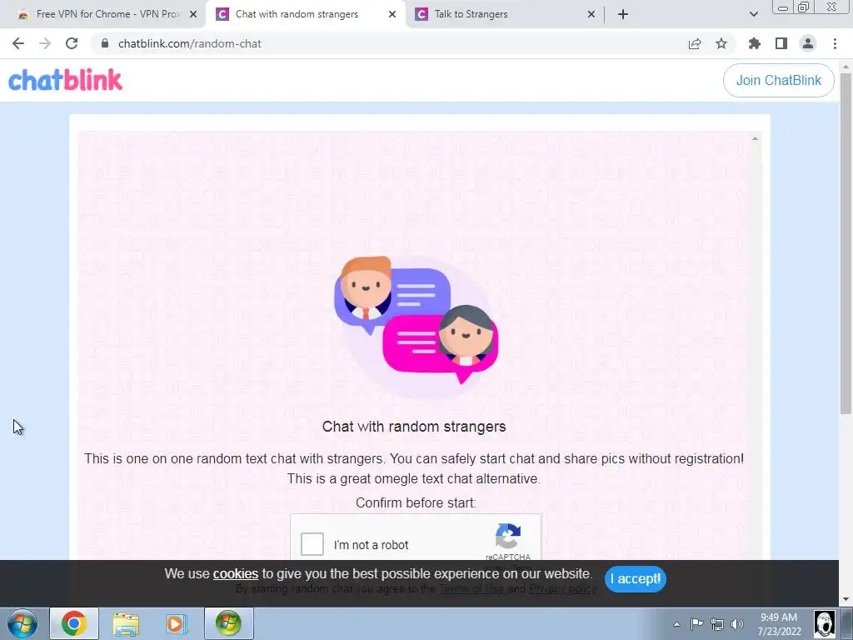Screen dimensions: 853x640
Task: Open the Chrome three-dot menu
Action: coord(835,43)
